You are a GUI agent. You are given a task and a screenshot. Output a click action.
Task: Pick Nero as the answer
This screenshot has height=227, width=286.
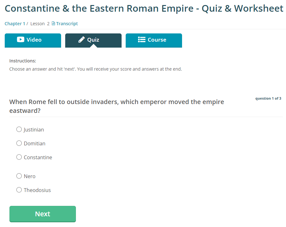click(19, 176)
